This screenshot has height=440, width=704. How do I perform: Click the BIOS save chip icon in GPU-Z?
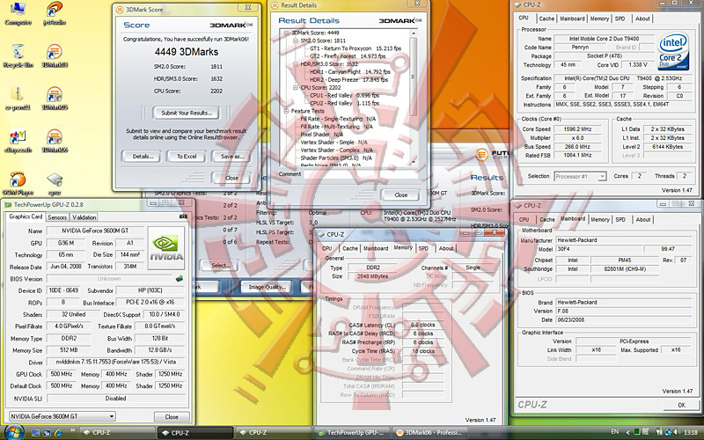[180, 278]
